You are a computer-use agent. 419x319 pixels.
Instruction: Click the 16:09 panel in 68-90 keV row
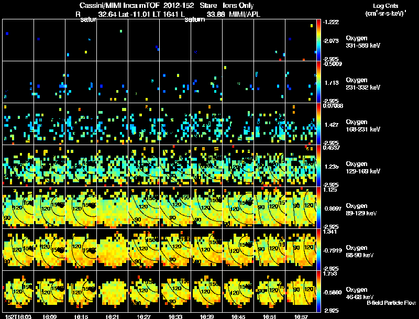click(49, 249)
